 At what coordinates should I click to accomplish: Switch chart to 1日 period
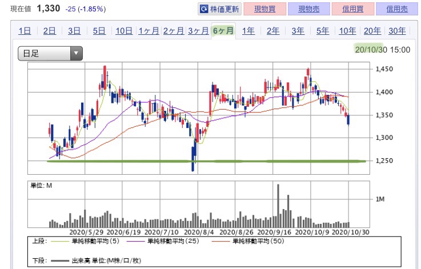coord(25,31)
